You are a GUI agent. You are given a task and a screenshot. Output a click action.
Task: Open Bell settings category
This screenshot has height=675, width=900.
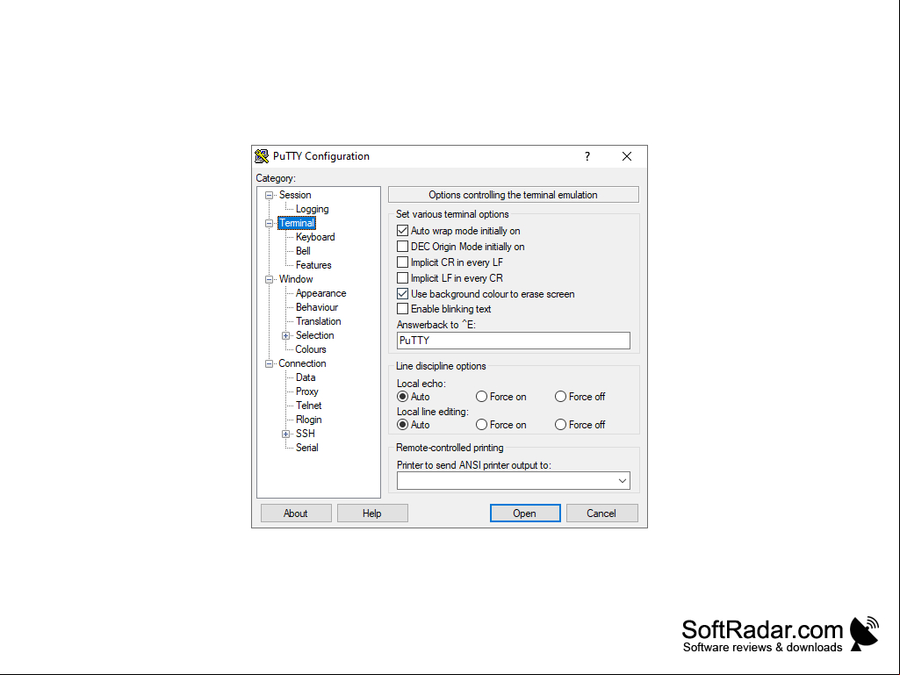(303, 251)
